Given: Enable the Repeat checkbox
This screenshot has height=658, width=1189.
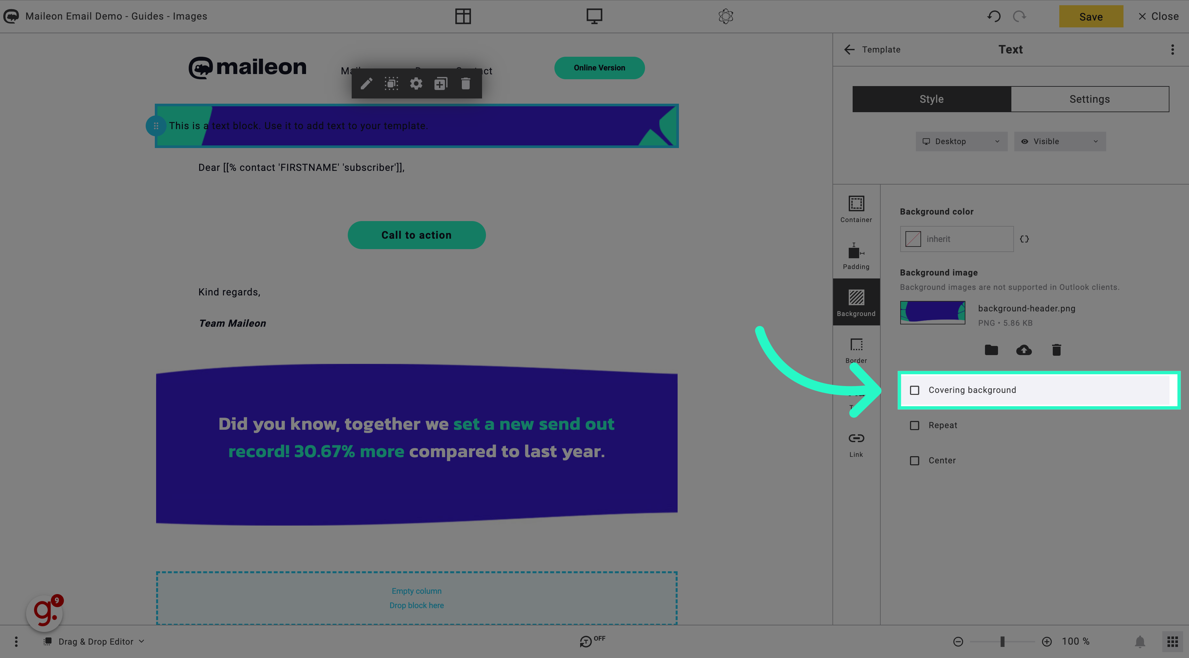Looking at the screenshot, I should [x=915, y=425].
